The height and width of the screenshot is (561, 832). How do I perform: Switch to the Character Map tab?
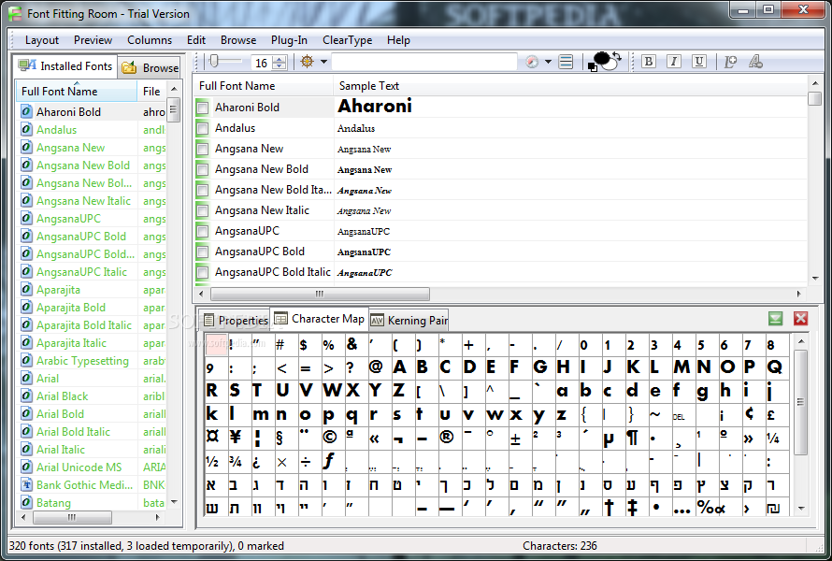[320, 319]
